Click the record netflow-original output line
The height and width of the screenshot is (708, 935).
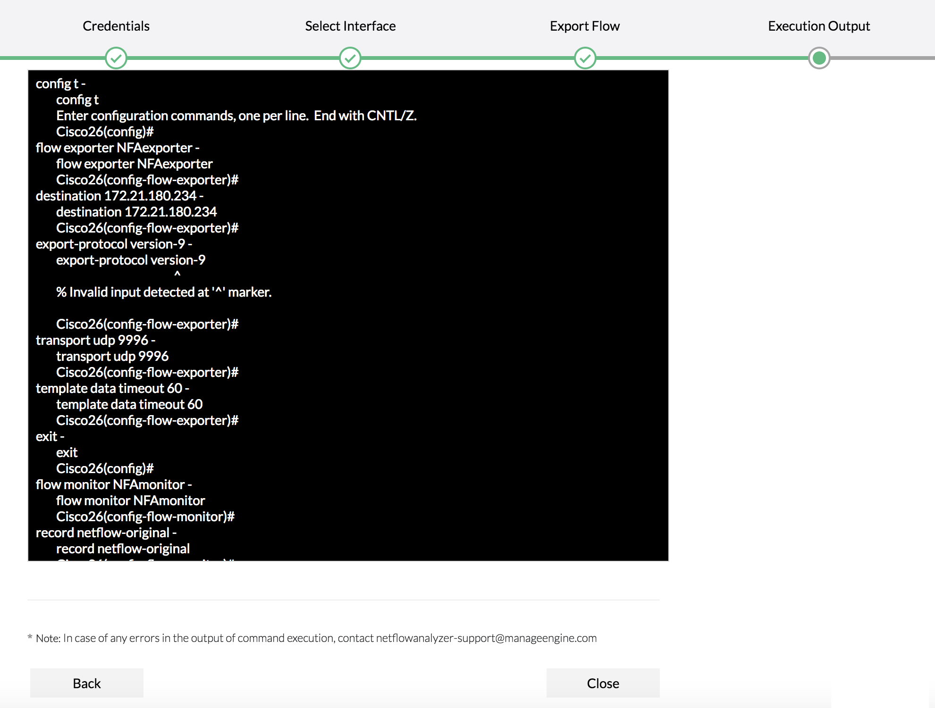coord(123,549)
